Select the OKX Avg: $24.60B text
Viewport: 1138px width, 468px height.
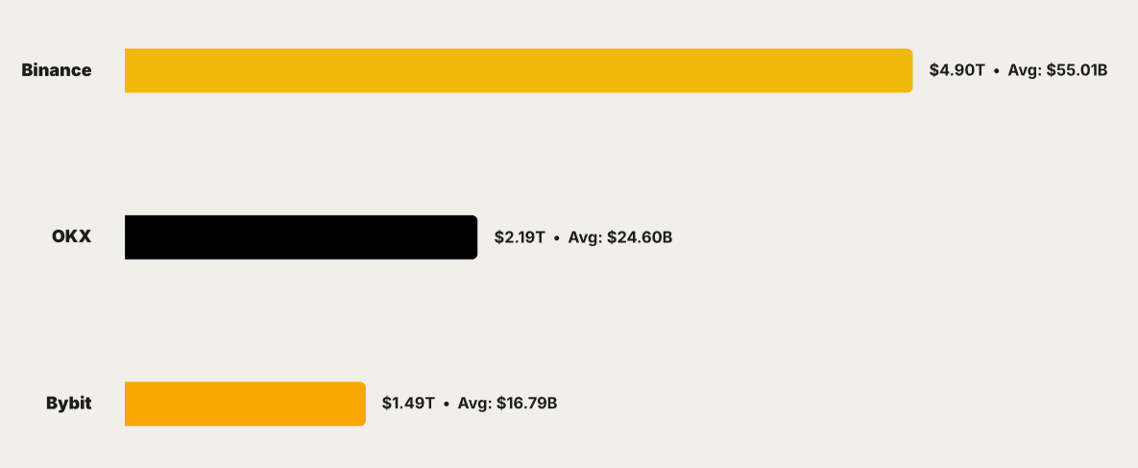click(x=620, y=236)
